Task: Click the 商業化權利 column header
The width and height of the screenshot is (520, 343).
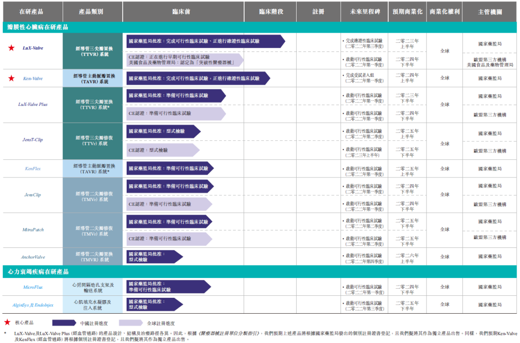Action: (445, 12)
